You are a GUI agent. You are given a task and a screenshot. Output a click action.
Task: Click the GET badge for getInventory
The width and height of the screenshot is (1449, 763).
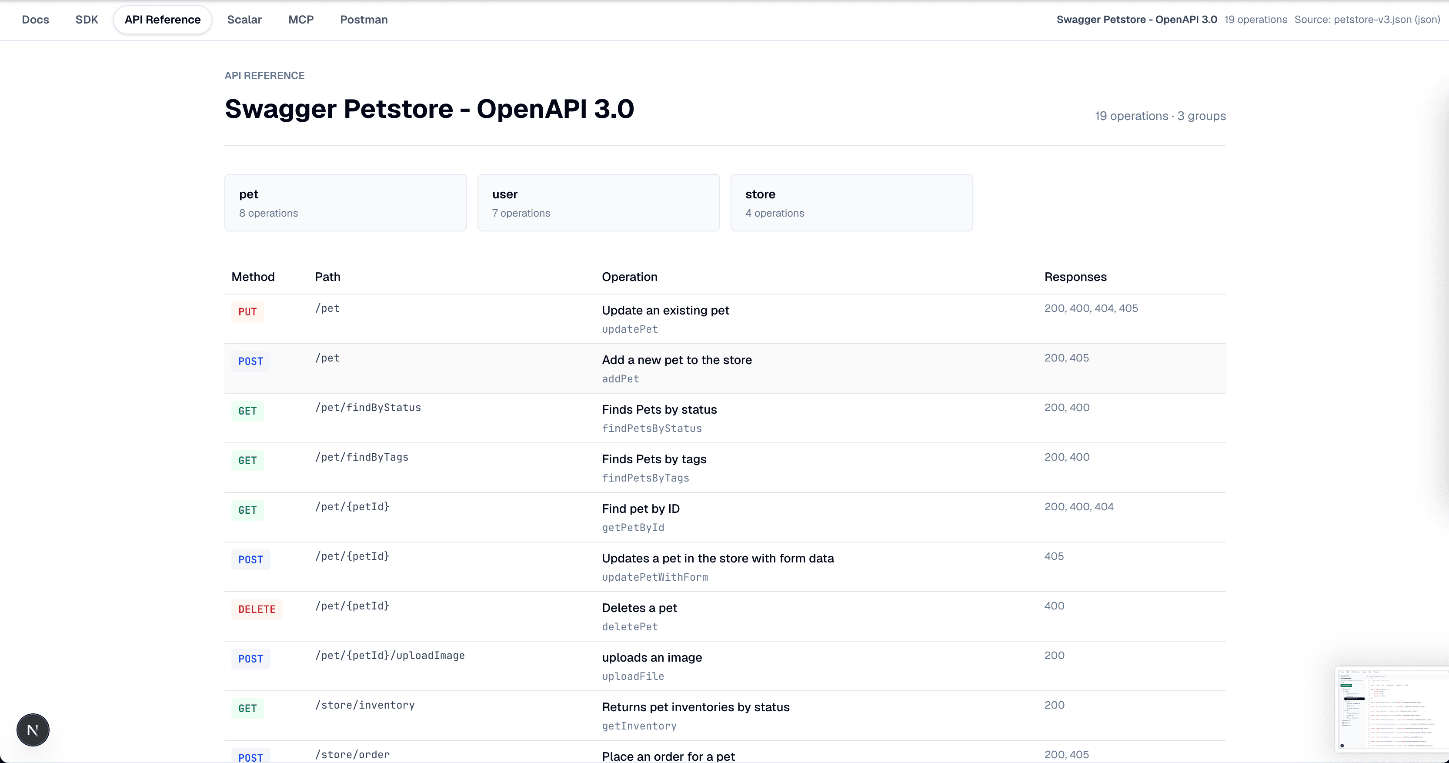pyautogui.click(x=247, y=708)
